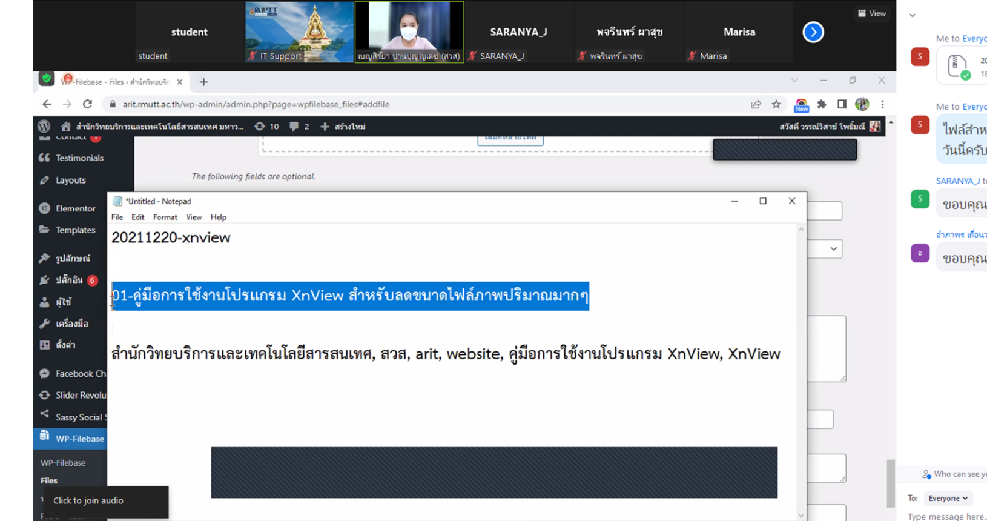Open the Chrome profile avatar
This screenshot has width=987, height=521.
coord(862,104)
